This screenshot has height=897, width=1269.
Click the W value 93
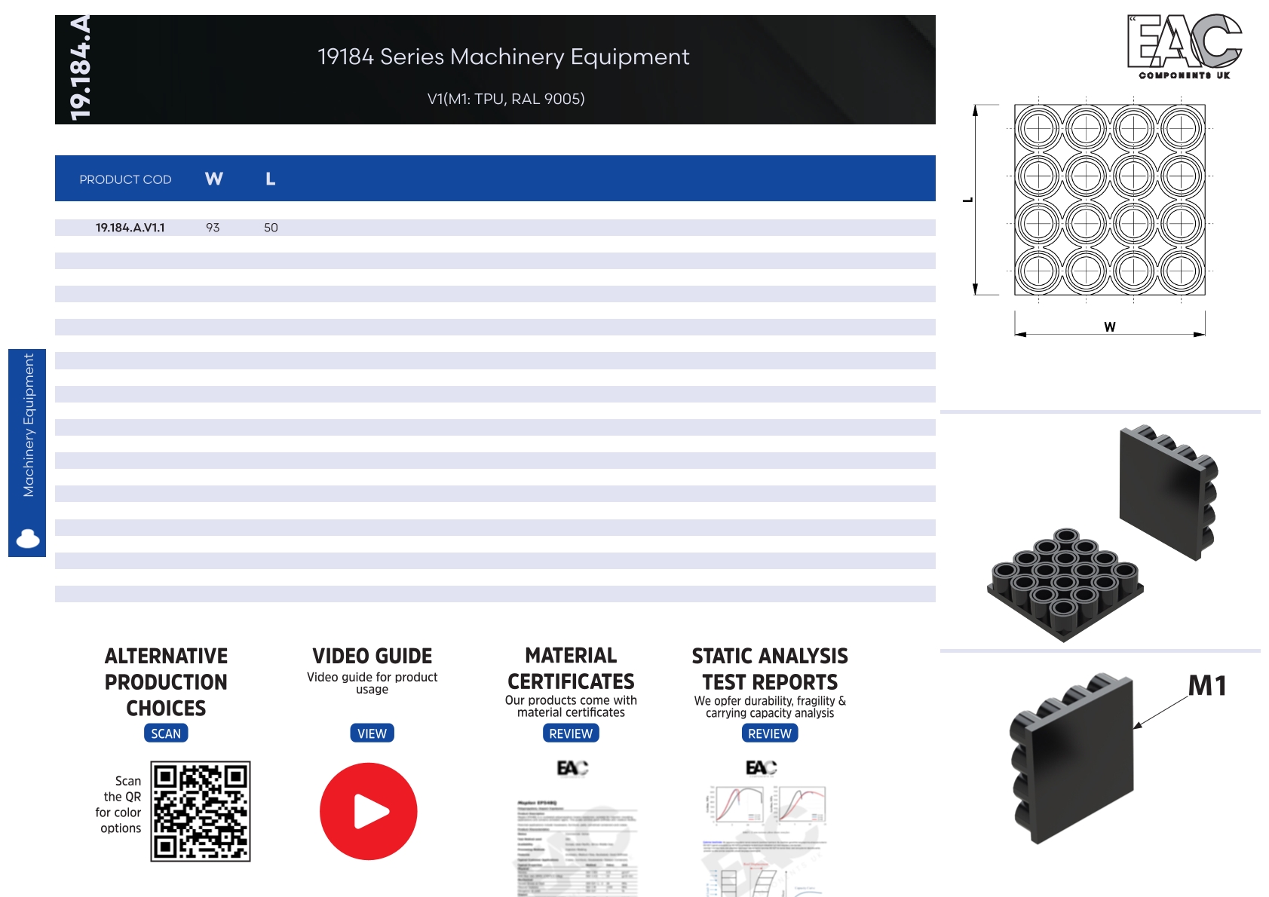(x=213, y=228)
